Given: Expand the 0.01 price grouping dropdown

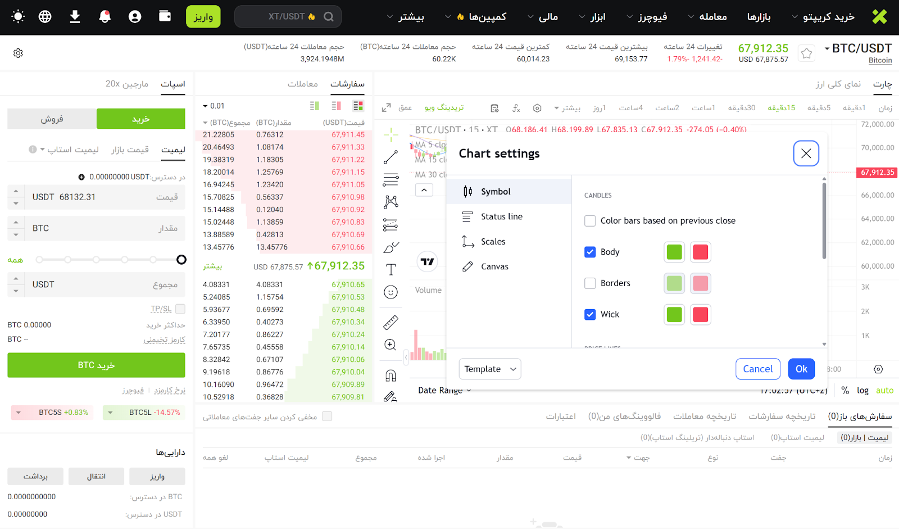Looking at the screenshot, I should tap(214, 106).
